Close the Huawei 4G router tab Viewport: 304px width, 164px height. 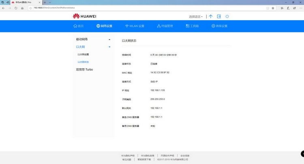coord(40,2)
